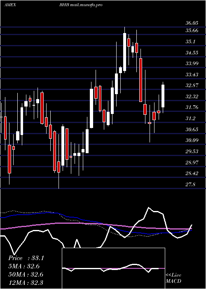Click the 31.76 price axis label
Image resolution: width=206 pixels, height=289 pixels.
click(x=192, y=107)
